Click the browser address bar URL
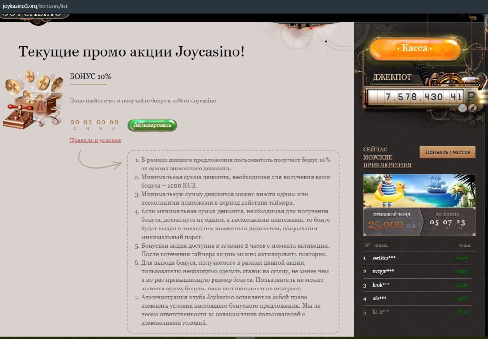The width and height of the screenshot is (488, 339). click(35, 6)
